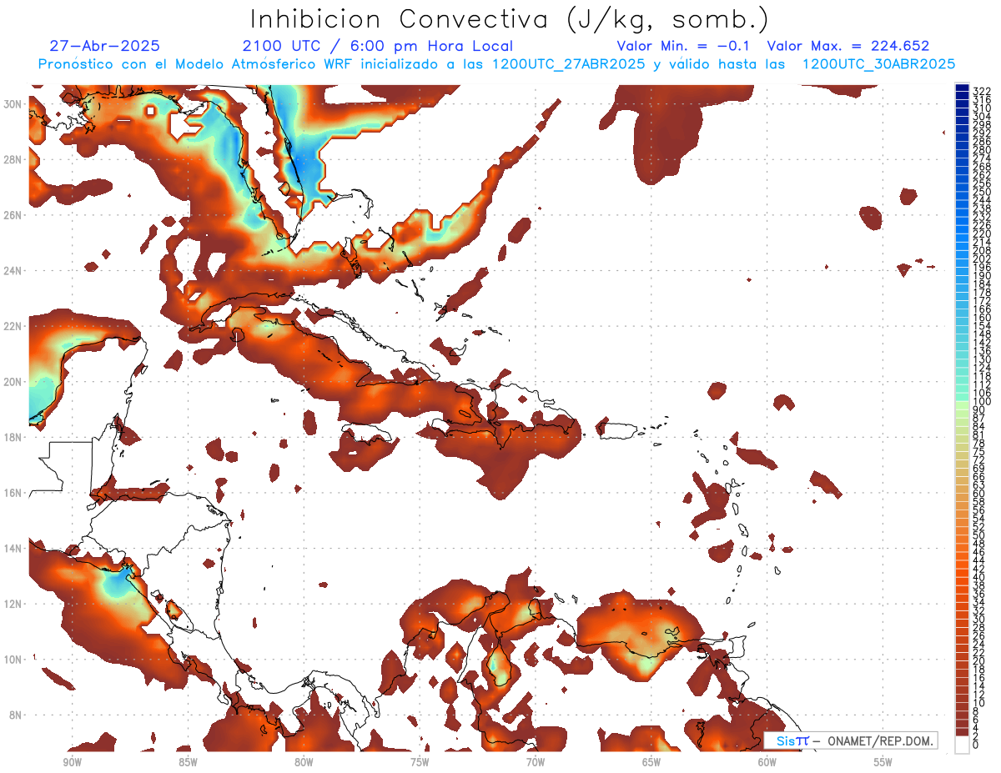Click the valid-until time "1200UTC_30ABR2025"
1001x773 pixels.
click(878, 64)
